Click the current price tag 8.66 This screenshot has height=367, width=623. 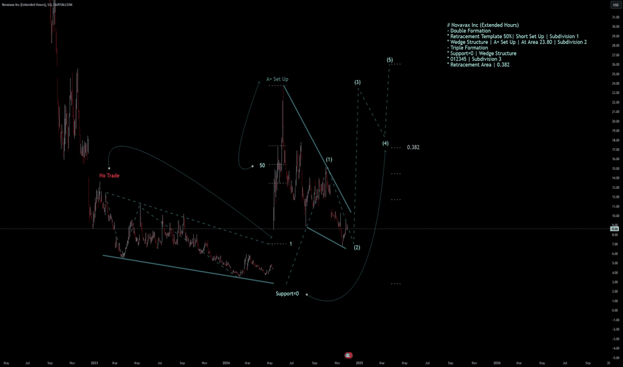pyautogui.click(x=615, y=229)
